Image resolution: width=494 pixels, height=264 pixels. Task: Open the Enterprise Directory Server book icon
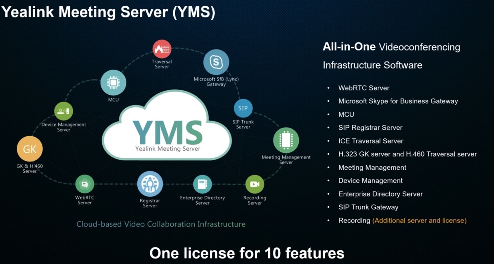(x=202, y=184)
